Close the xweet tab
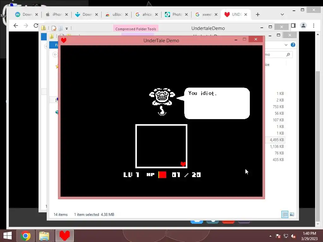The width and height of the screenshot is (323, 242). coord(216,14)
